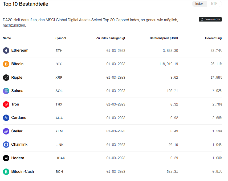Viewport: 228px width, 181px height.
Task: Click the red Tron logo icon
Action: tap(6, 104)
